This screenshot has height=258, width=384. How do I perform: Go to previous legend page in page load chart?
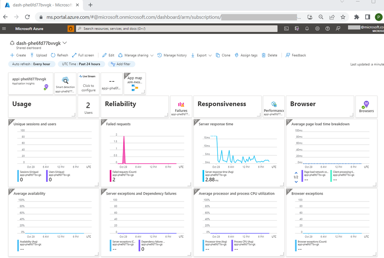[x=296, y=173]
